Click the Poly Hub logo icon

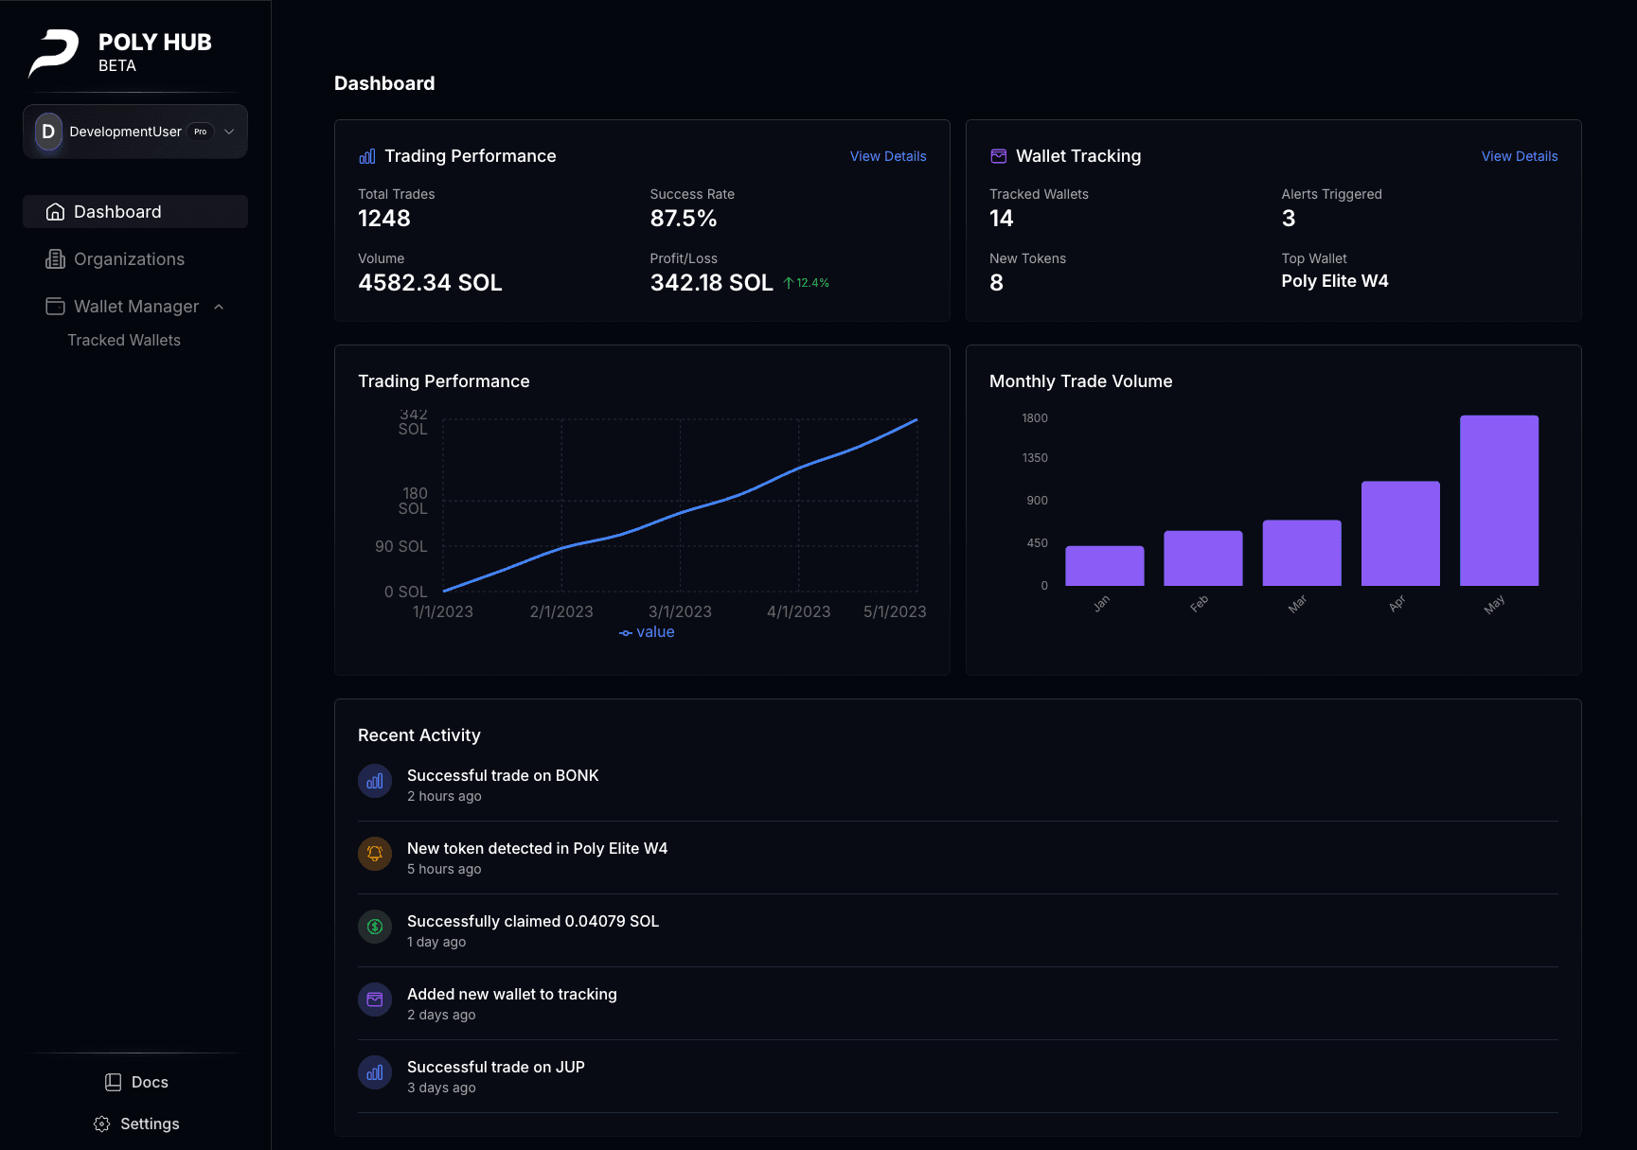pos(52,53)
